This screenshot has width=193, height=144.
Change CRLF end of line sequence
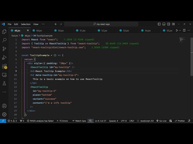click(132, 121)
